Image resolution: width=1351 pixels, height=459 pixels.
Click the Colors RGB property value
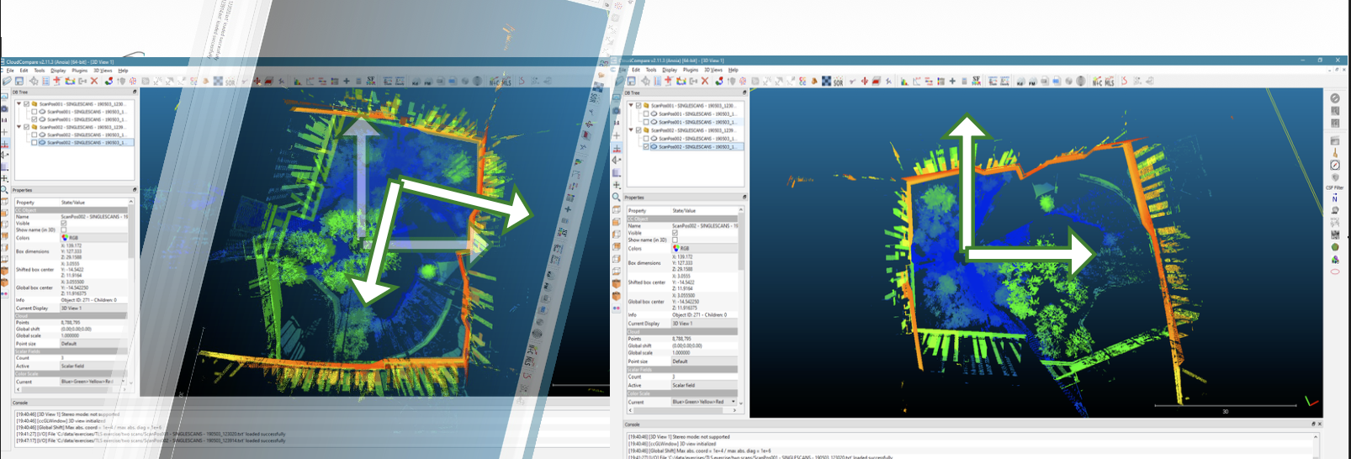[683, 249]
